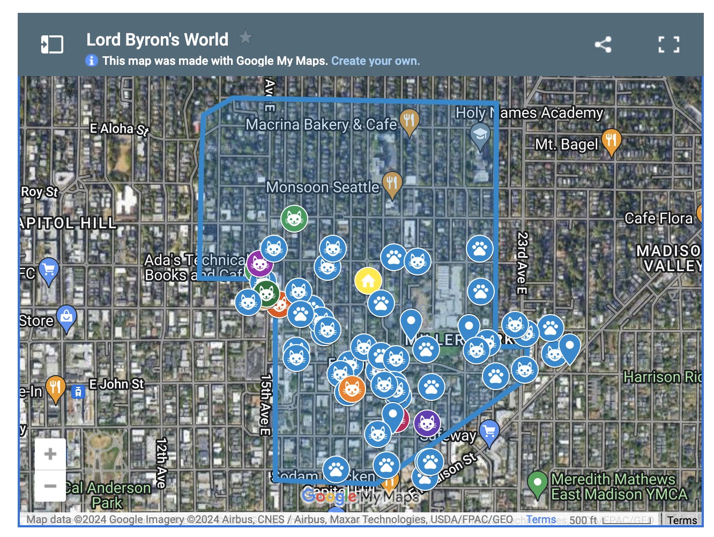Select the E John St transit station icon
Screen dimensions: 714x537
[78, 392]
